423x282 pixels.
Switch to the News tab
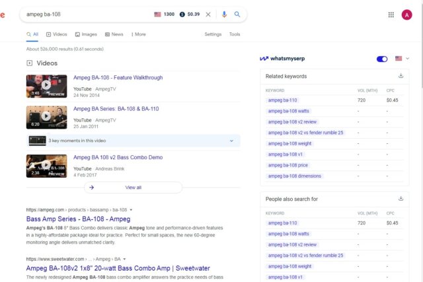pyautogui.click(x=114, y=34)
